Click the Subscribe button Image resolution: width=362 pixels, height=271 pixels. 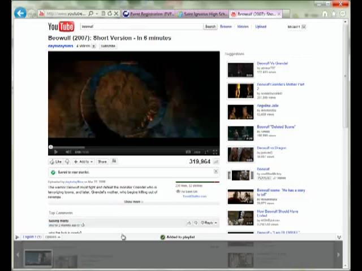pos(108,46)
